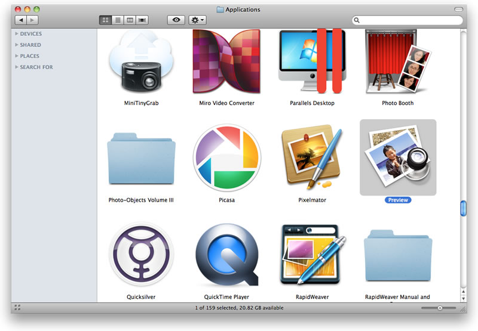This screenshot has width=478, height=331.
Task: Click the Miro Video Converter icon
Action: 226,63
